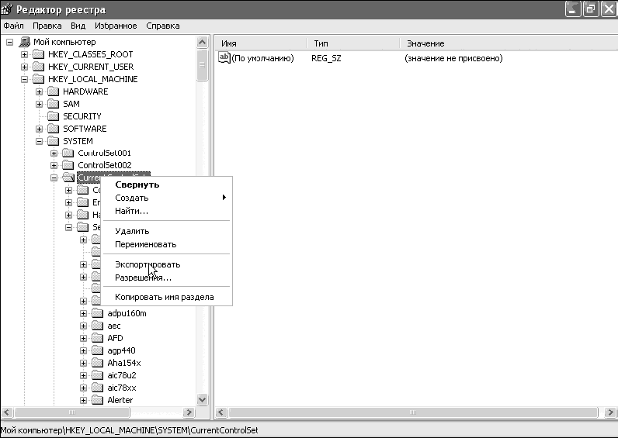Click the tree pane scroll down arrow

(202, 399)
